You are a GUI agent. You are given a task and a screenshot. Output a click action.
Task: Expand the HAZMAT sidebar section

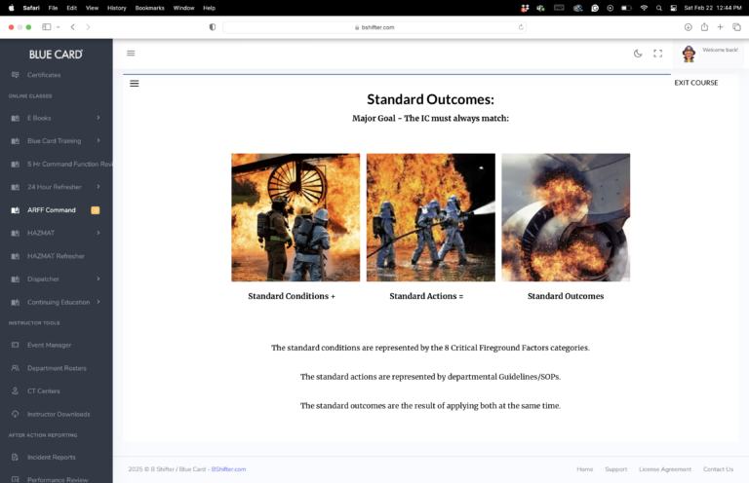(x=98, y=233)
